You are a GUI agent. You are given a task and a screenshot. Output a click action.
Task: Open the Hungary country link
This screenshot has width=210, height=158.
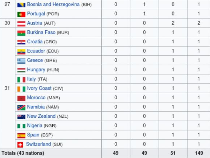pyautogui.click(x=36, y=70)
